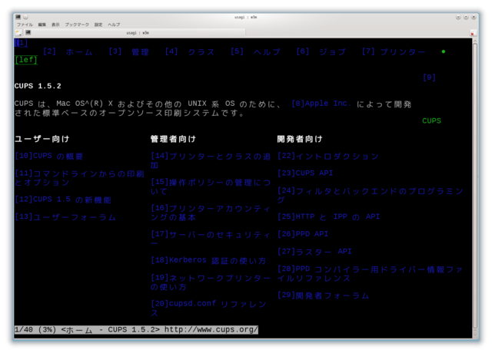Viewport: 492px width, 353px height.
Task: Open [24]フィルタとバックエンドのプログラミング link
Action: pyautogui.click(x=371, y=195)
